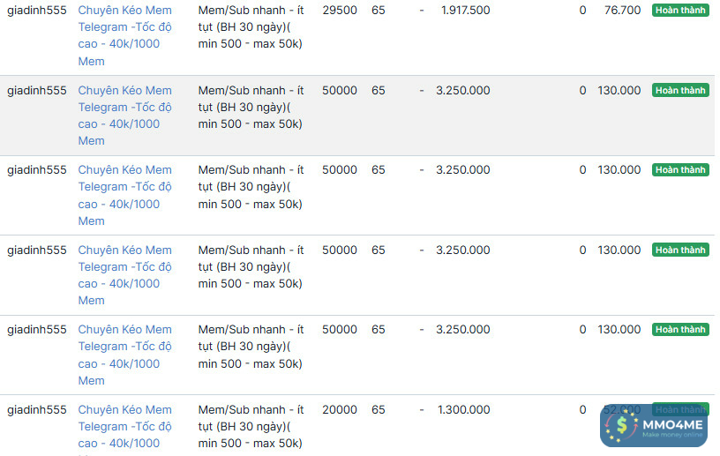Select username giadinh555 in 29500 quantity row
Image resolution: width=720 pixels, height=456 pixels.
pos(37,11)
